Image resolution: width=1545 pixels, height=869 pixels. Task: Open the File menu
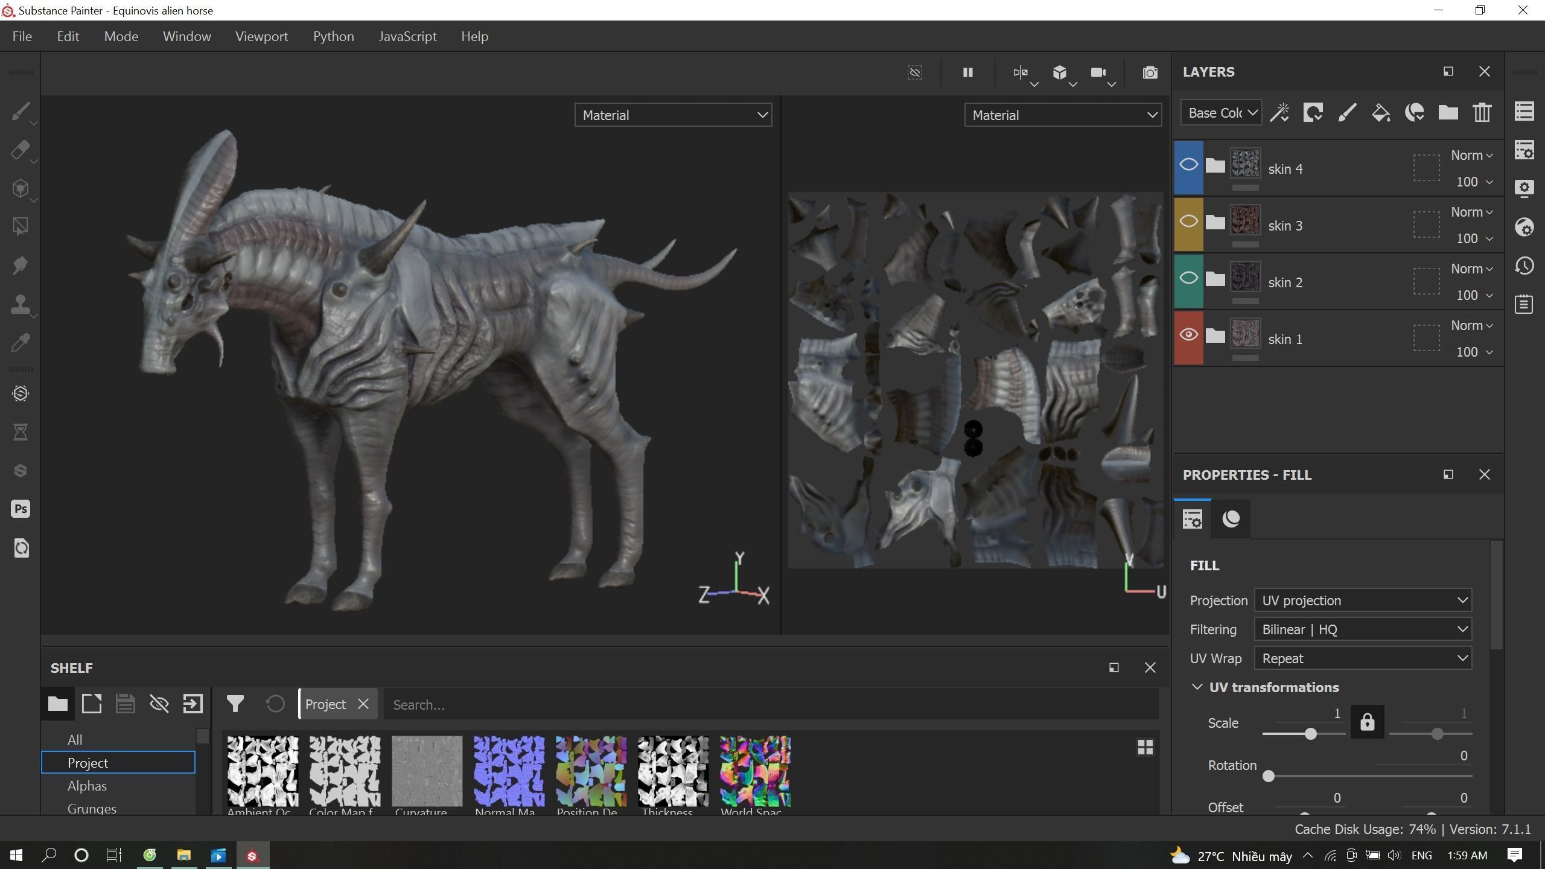22,36
